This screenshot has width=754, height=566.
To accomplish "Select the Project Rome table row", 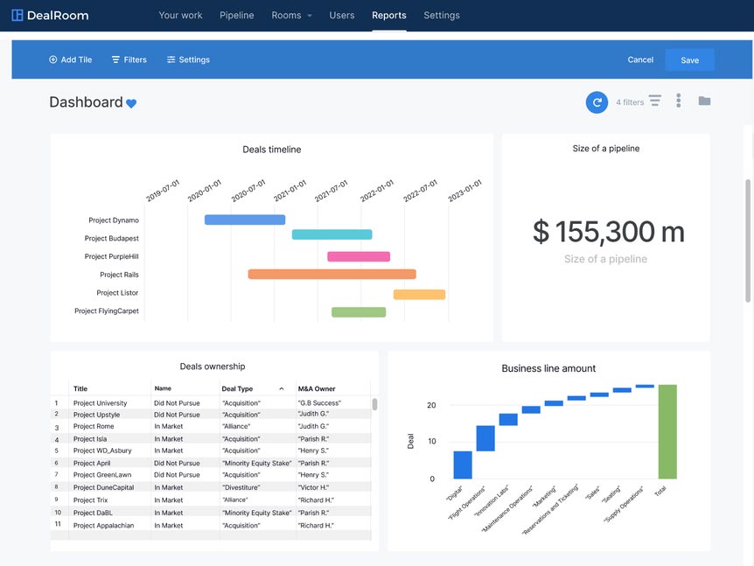I will click(211, 427).
